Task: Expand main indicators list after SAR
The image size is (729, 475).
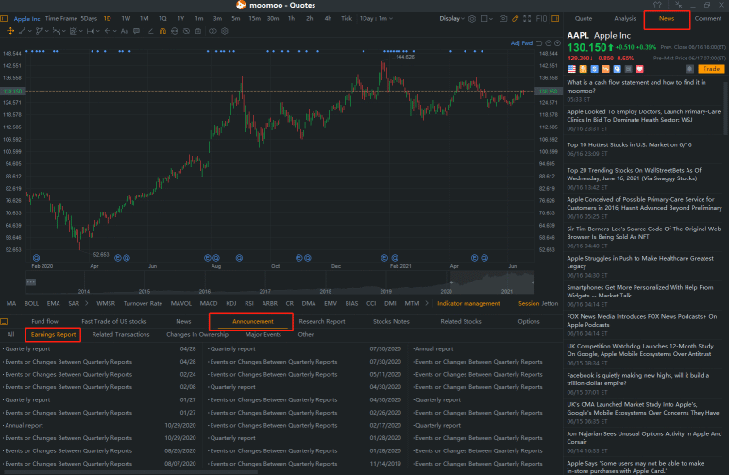Action: [x=87, y=303]
